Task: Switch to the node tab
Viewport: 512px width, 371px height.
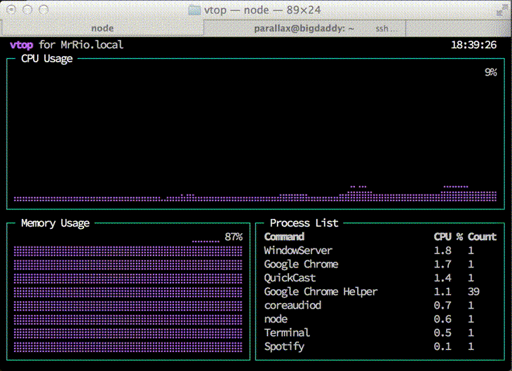Action: [x=102, y=29]
